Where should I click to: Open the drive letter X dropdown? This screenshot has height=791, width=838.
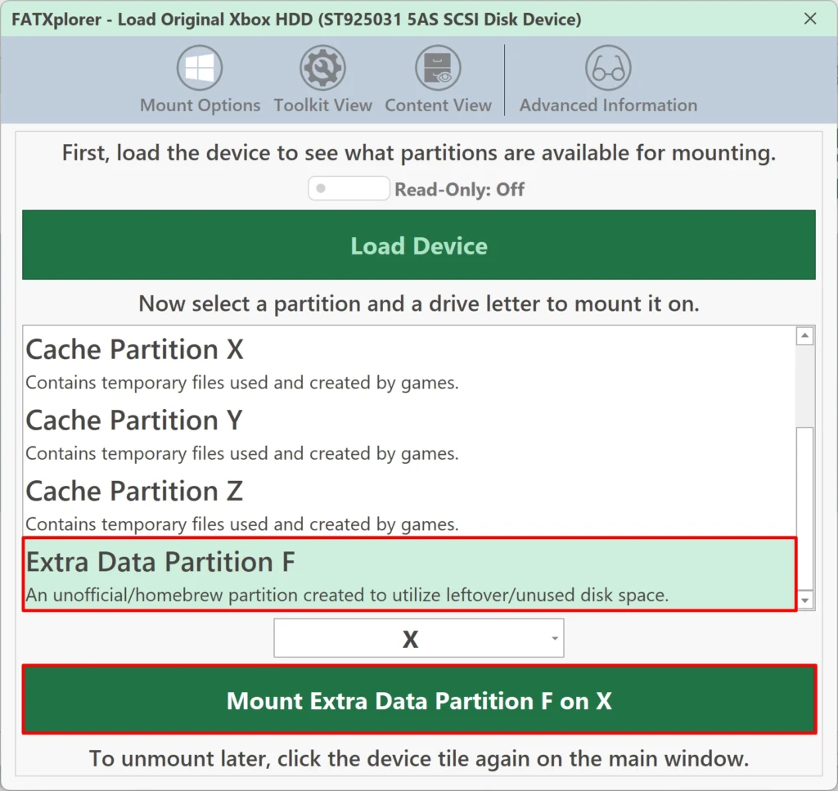[x=418, y=638]
